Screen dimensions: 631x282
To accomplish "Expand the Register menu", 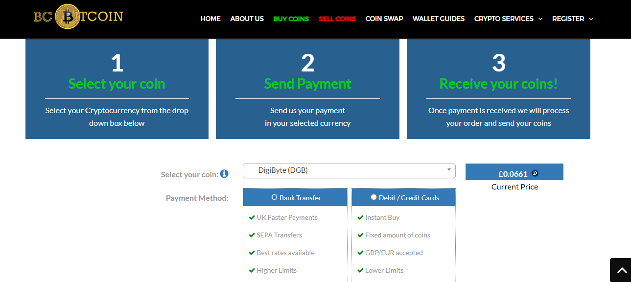I will [572, 19].
